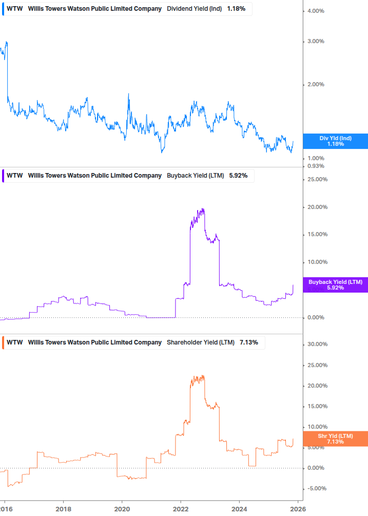Click the 2020 label on the time axis
The image size is (368, 516).
122,509
